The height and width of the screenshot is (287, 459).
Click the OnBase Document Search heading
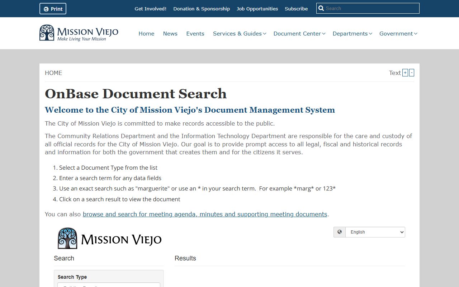[x=136, y=94]
